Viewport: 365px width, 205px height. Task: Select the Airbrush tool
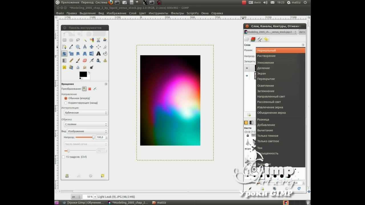pyautogui.click(x=92, y=60)
